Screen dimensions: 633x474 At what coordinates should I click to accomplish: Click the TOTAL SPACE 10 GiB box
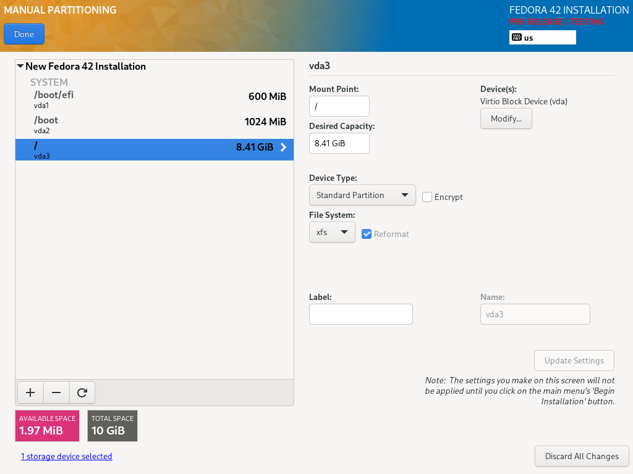point(113,426)
